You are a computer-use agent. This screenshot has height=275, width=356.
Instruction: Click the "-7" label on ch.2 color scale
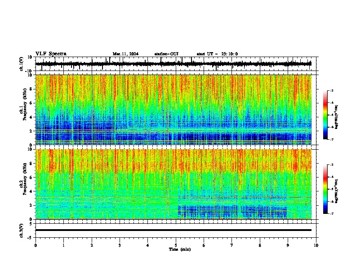click(x=331, y=213)
